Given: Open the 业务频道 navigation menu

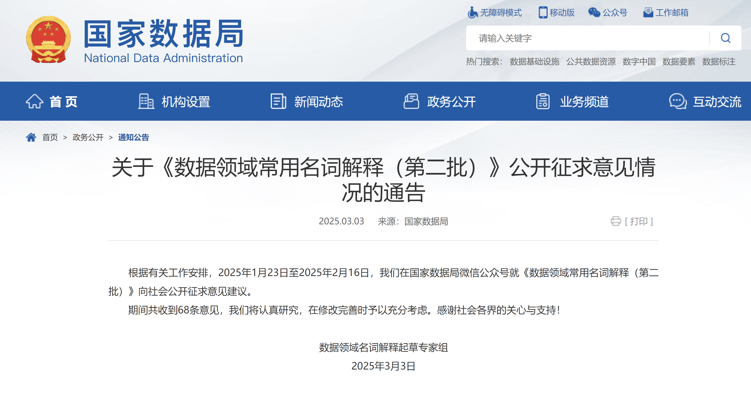Looking at the screenshot, I should tap(572, 101).
